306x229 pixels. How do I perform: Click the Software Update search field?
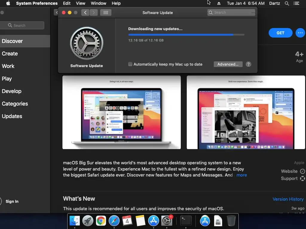click(231, 13)
